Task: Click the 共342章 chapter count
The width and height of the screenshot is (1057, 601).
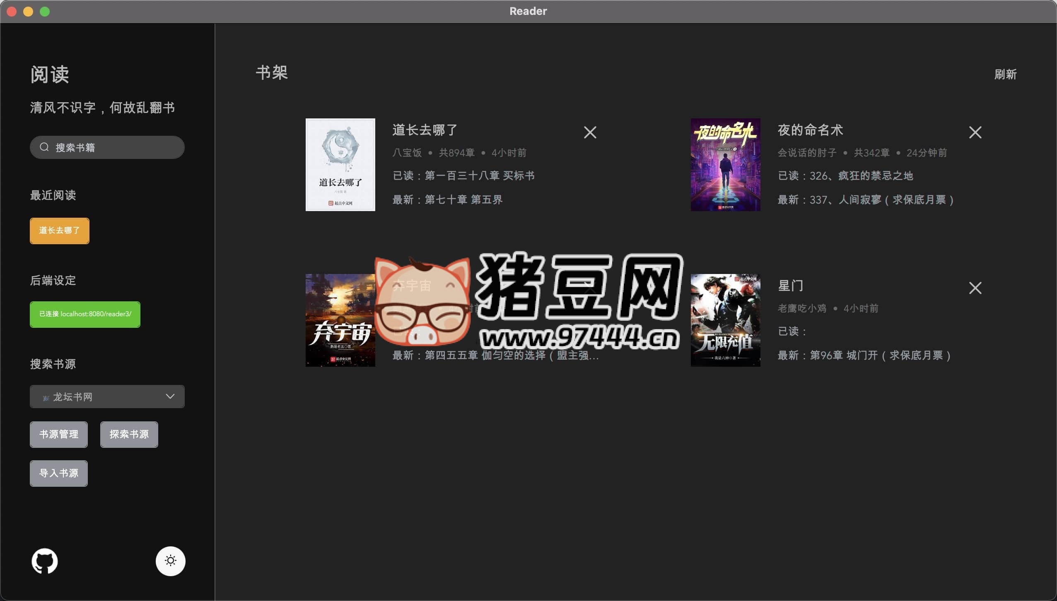Action: [x=871, y=153]
